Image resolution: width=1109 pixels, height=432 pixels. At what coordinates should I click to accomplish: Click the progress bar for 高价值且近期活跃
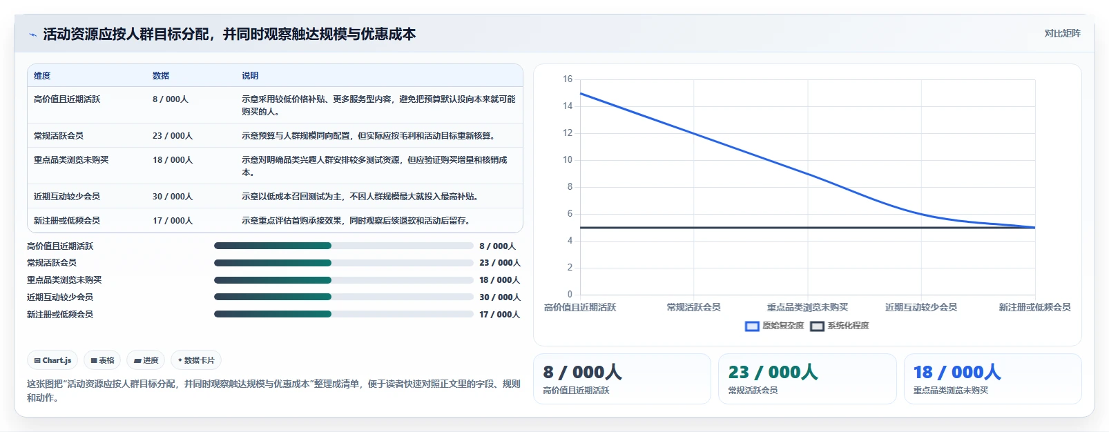(344, 246)
